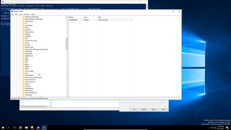Select the MediaEngine key
Screen dimensions: 231x130
[x=29, y=88]
